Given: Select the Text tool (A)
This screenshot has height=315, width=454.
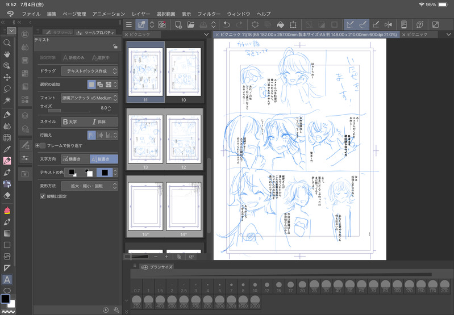Looking at the screenshot, I should [7, 279].
